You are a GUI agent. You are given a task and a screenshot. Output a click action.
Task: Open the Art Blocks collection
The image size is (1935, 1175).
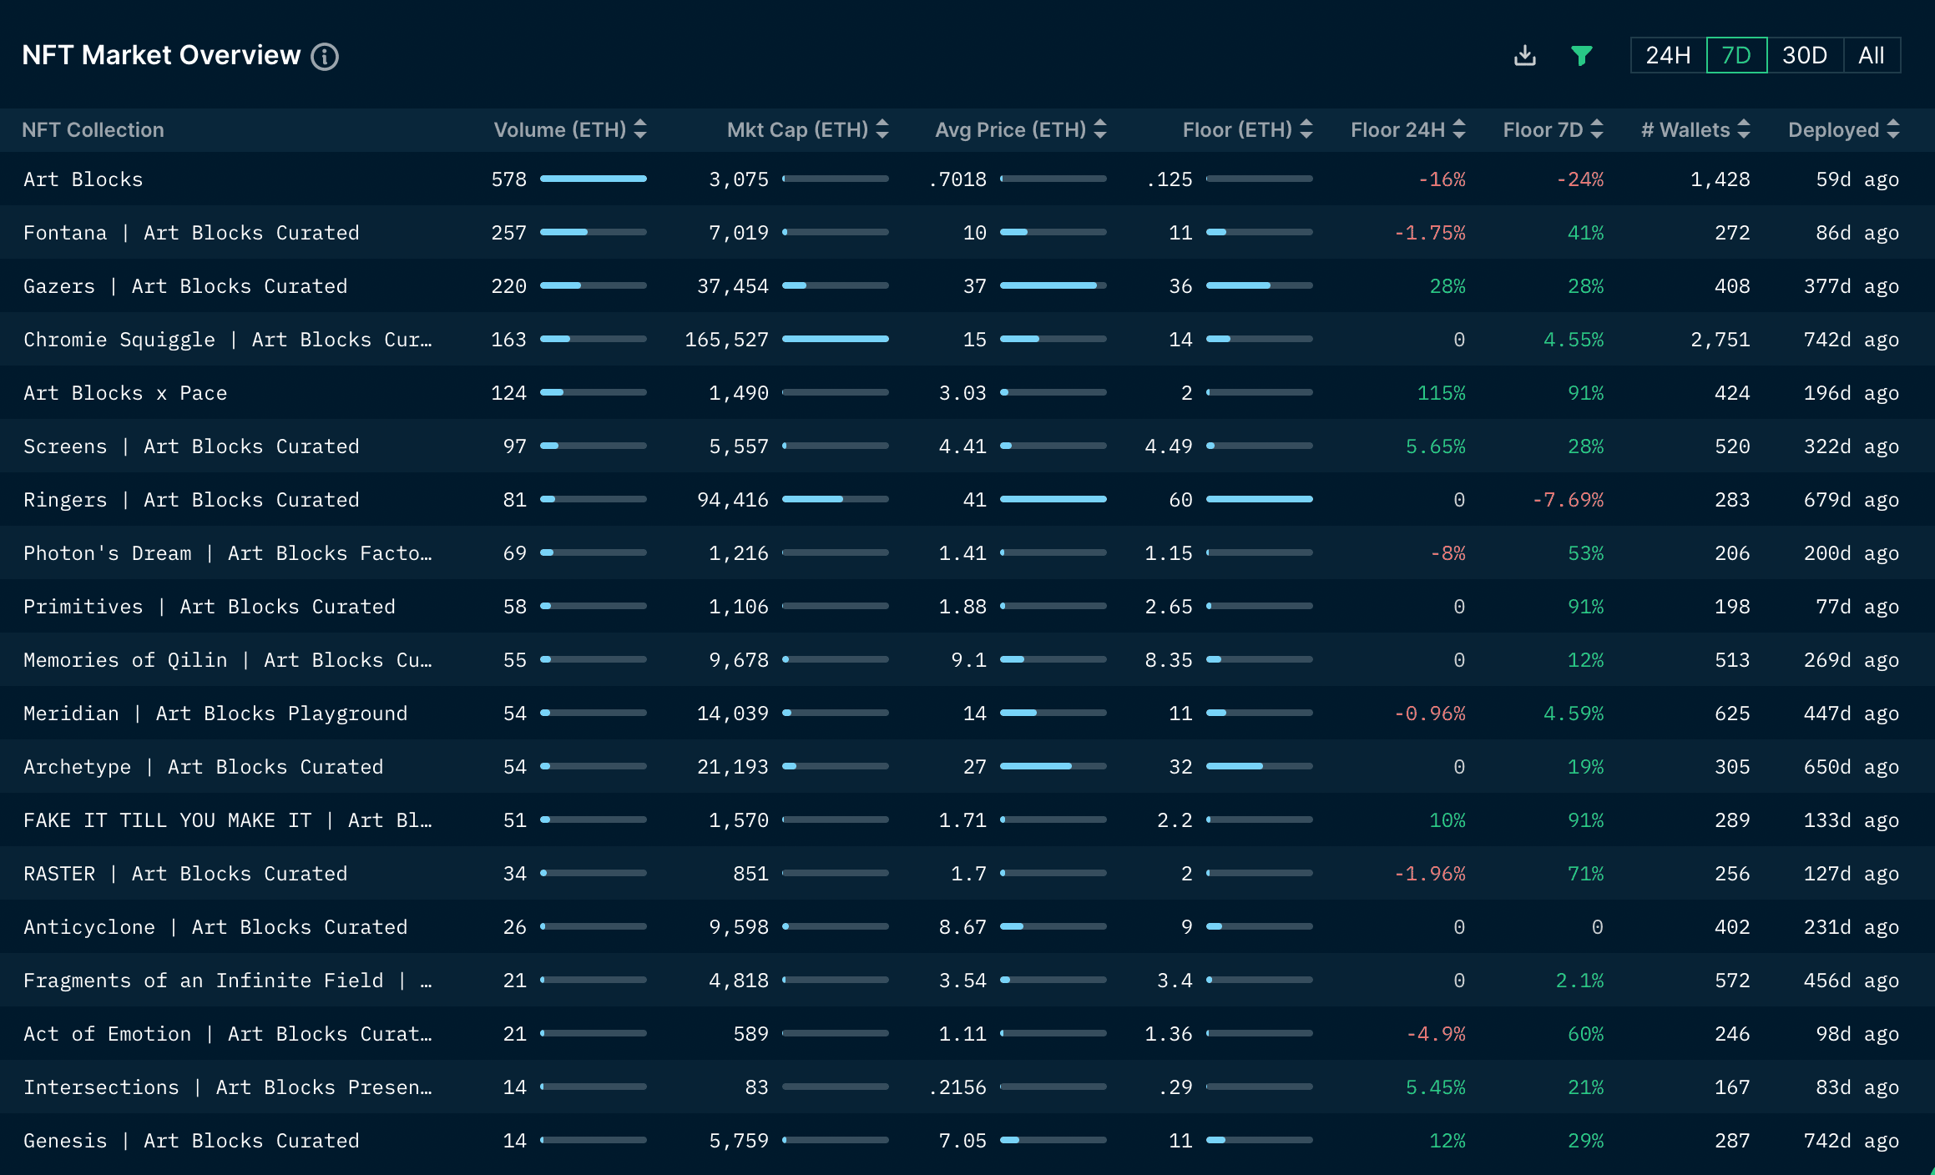83,179
